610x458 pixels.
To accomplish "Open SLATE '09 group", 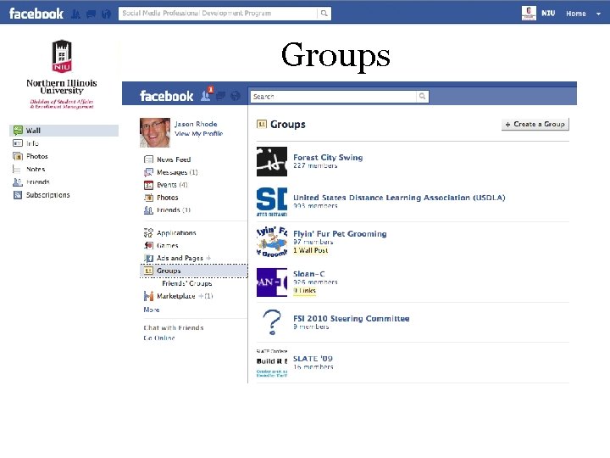I will [x=313, y=359].
